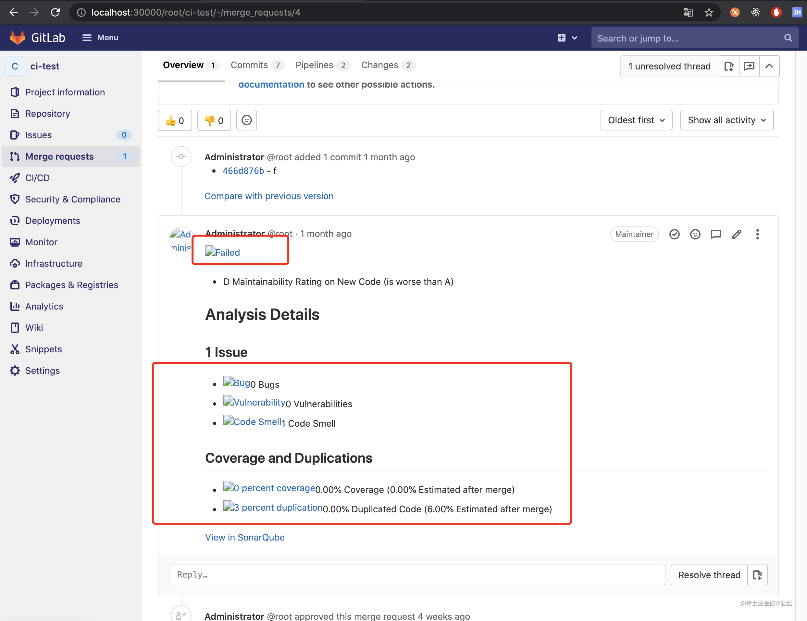The width and height of the screenshot is (807, 621).
Task: Open the Merge requests sidebar icon
Action: click(15, 156)
